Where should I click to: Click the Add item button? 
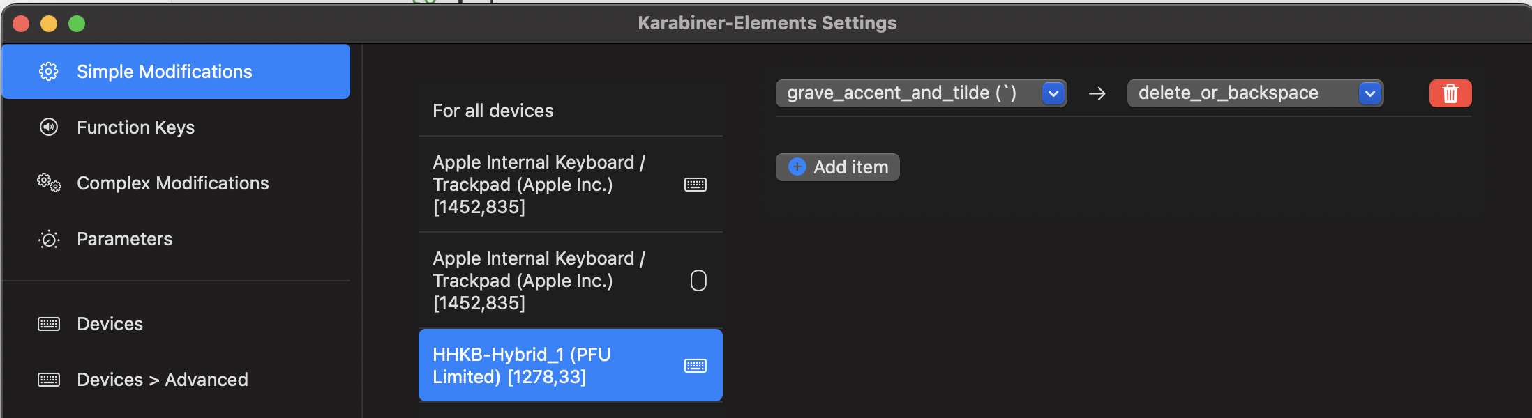click(x=837, y=167)
